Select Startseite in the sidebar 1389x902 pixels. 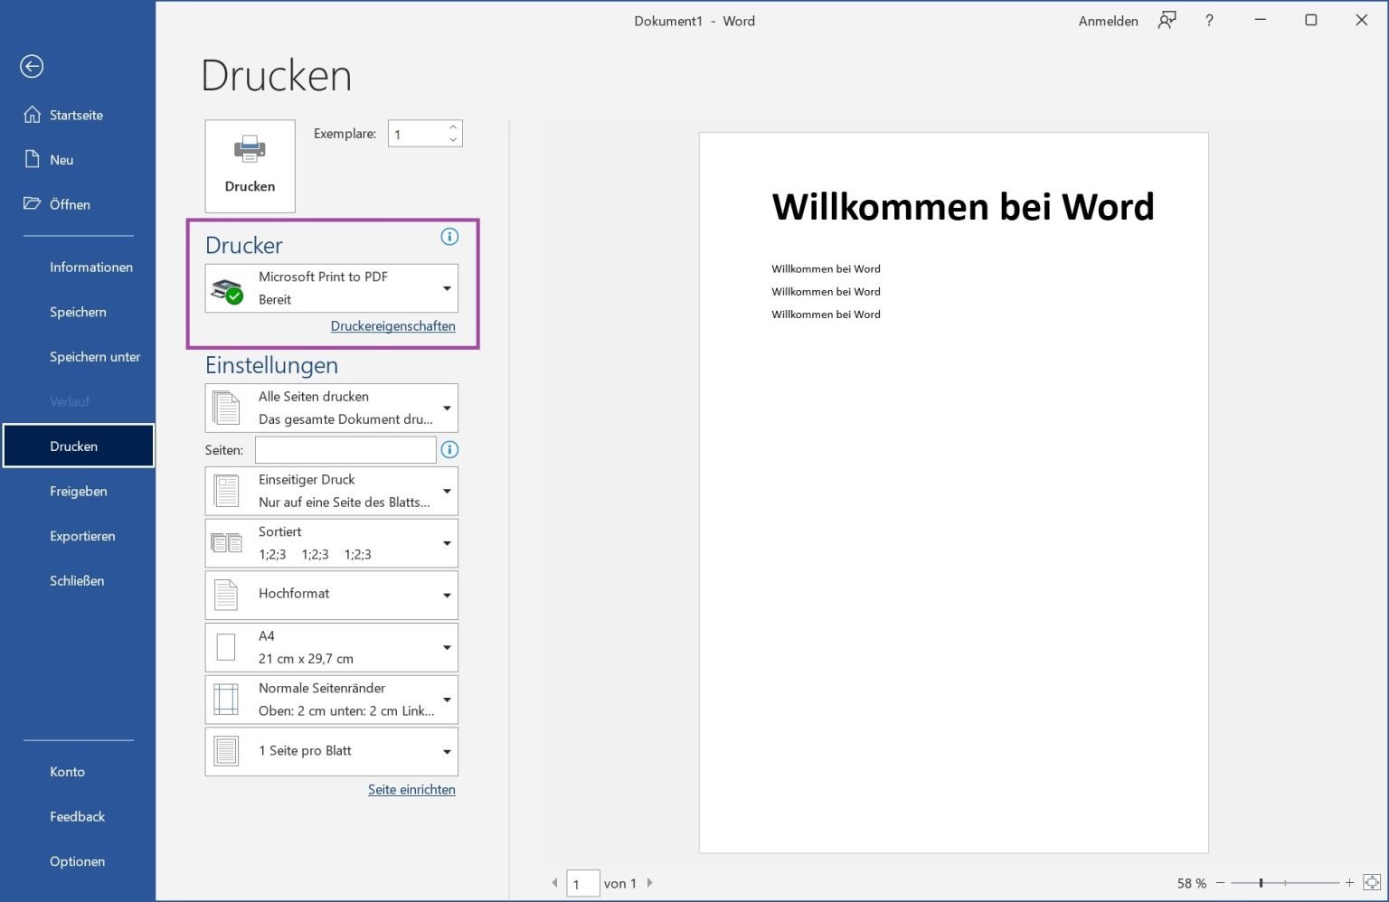tap(78, 115)
